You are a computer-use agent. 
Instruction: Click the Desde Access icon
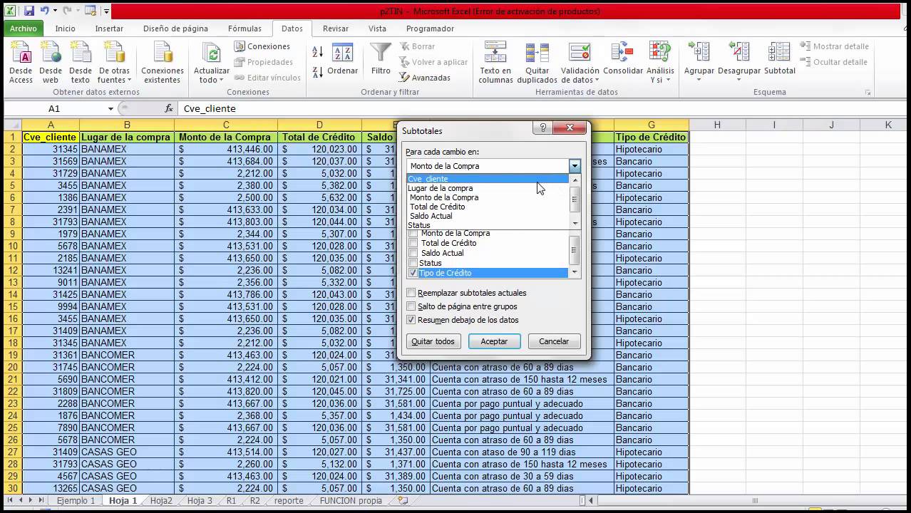[x=21, y=63]
